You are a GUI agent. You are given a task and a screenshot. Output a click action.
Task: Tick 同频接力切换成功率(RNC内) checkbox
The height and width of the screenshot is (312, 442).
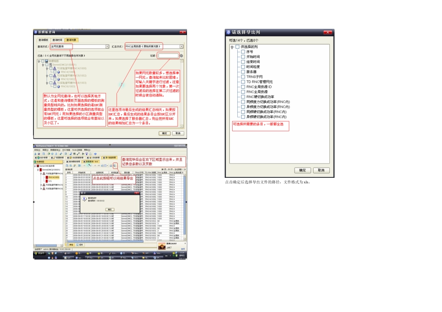click(x=243, y=102)
